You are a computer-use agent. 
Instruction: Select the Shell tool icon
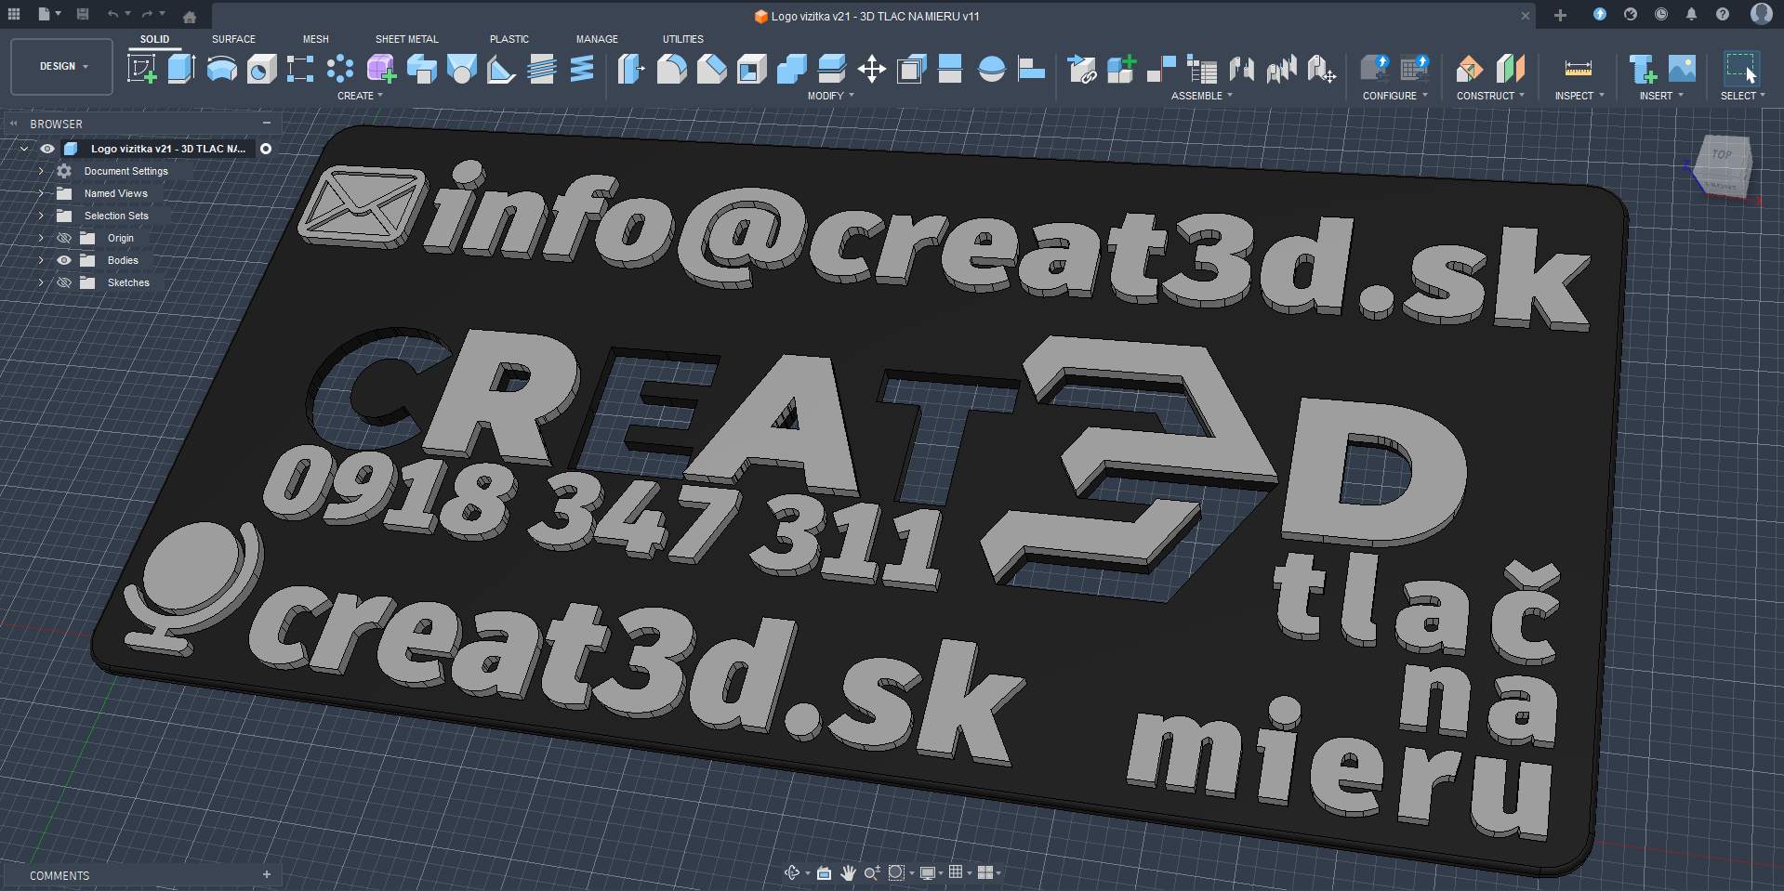coord(751,69)
